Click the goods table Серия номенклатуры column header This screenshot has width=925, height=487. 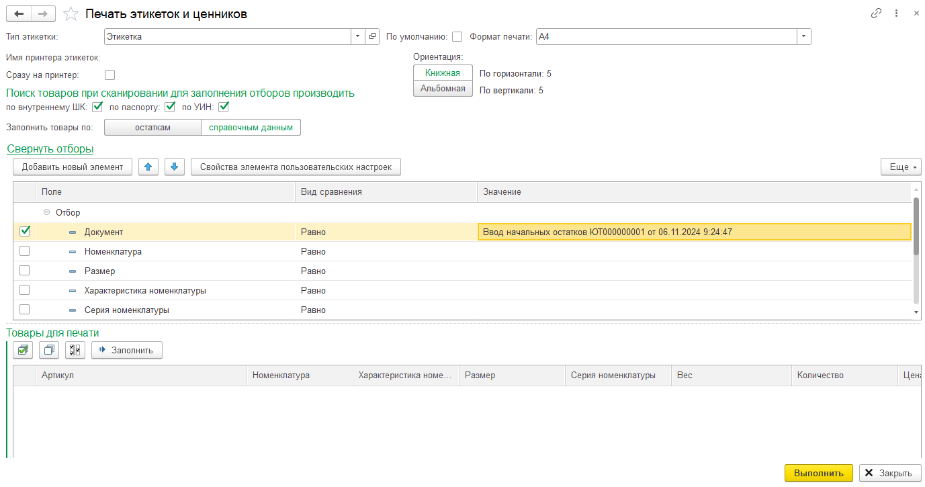(618, 375)
